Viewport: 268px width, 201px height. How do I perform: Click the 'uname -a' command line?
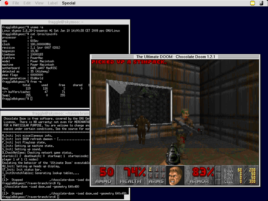pos(22,27)
